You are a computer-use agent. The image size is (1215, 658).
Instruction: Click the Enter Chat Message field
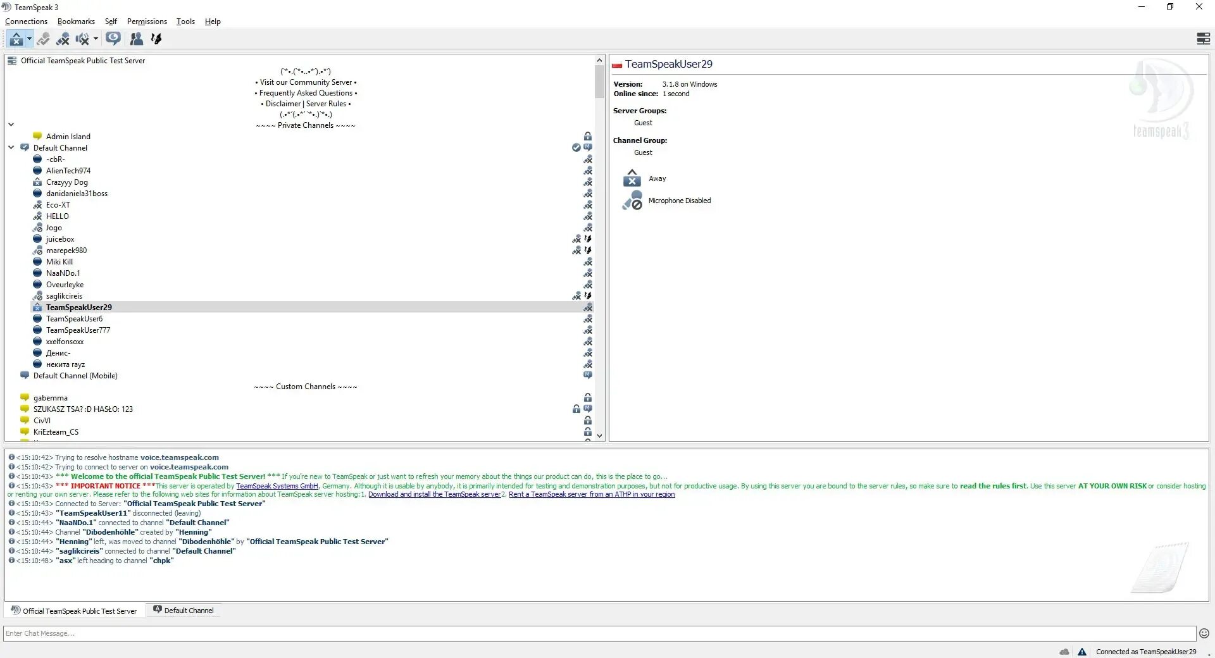[600, 633]
